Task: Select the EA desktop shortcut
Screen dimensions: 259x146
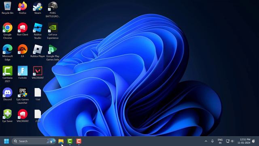Action: [23, 51]
